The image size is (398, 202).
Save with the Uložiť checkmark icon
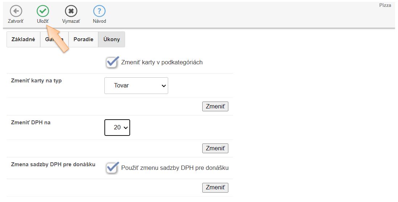(x=43, y=11)
